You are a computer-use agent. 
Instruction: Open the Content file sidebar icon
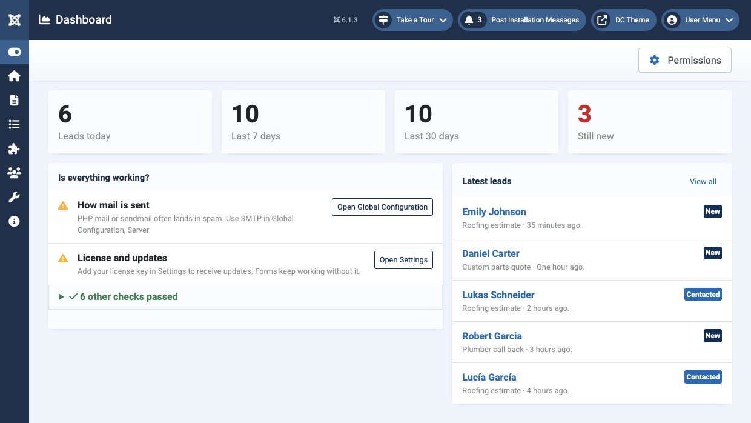click(15, 100)
